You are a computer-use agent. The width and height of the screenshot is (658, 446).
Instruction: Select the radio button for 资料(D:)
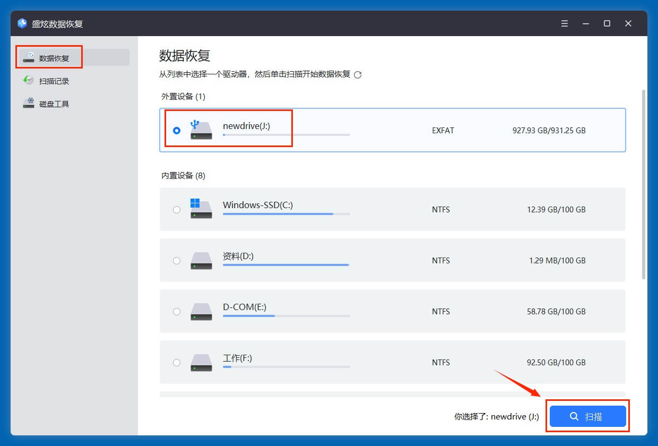pos(177,261)
